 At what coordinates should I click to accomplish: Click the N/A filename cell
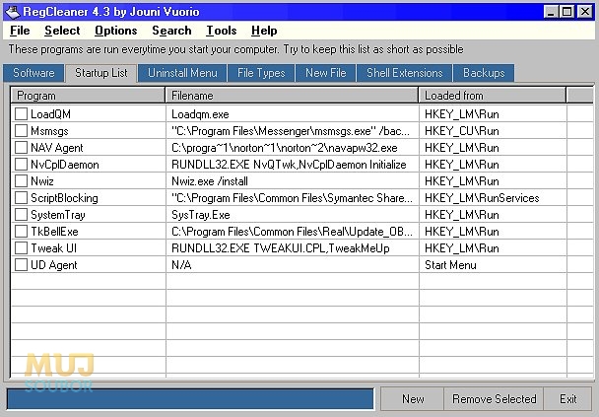click(293, 265)
